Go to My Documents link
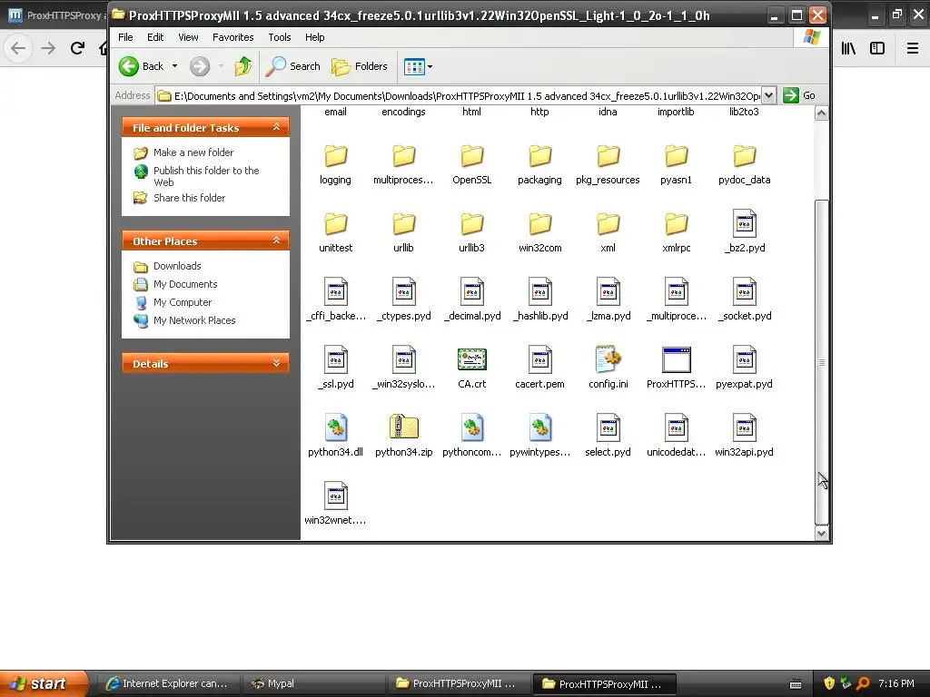Image resolution: width=930 pixels, height=697 pixels. 185,284
